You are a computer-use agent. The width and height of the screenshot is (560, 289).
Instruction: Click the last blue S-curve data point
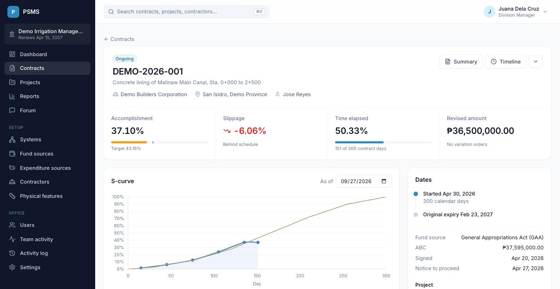click(258, 243)
